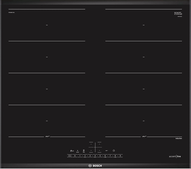Tap the Flex zone icon
Image resolution: width=191 pixels, height=169 pixels.
click(84, 151)
